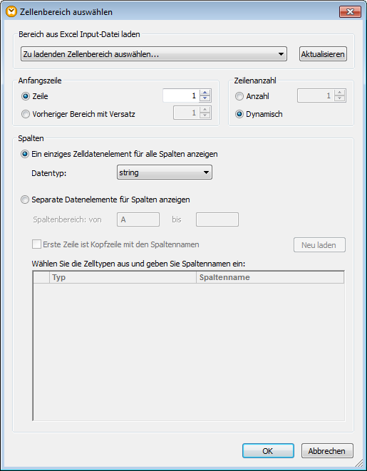Viewport: 367px width, 471px height.
Task: Increase the Zeile value with up arrow
Action: [205, 93]
